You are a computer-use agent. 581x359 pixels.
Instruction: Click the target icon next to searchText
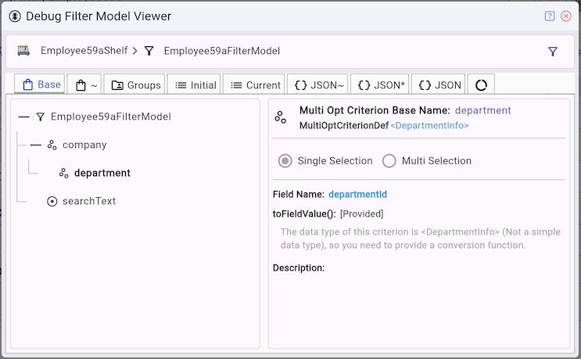[52, 201]
